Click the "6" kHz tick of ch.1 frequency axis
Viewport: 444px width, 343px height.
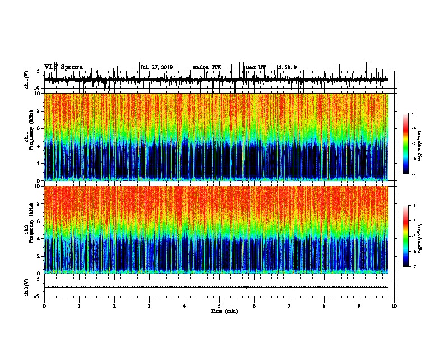[x=39, y=128]
